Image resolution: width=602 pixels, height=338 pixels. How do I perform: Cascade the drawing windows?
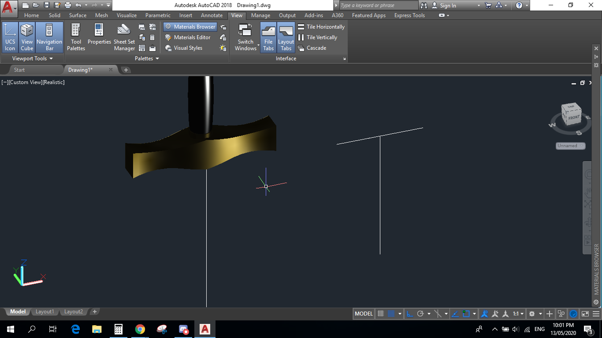(312, 48)
